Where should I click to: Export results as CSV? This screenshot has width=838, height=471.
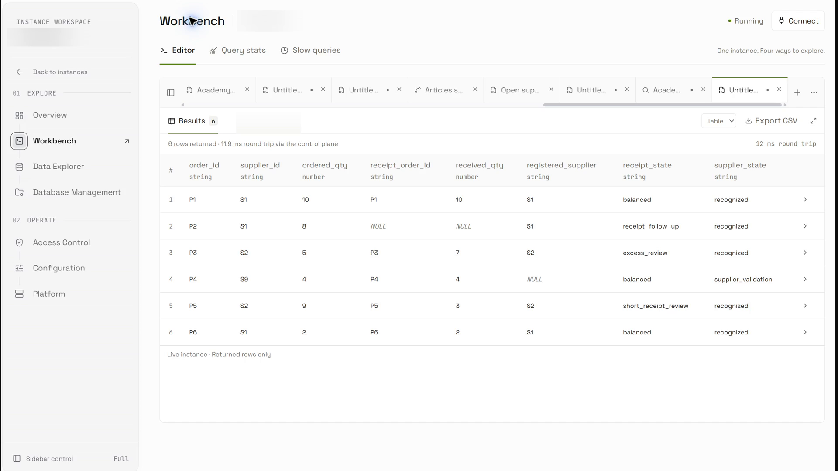[771, 121]
